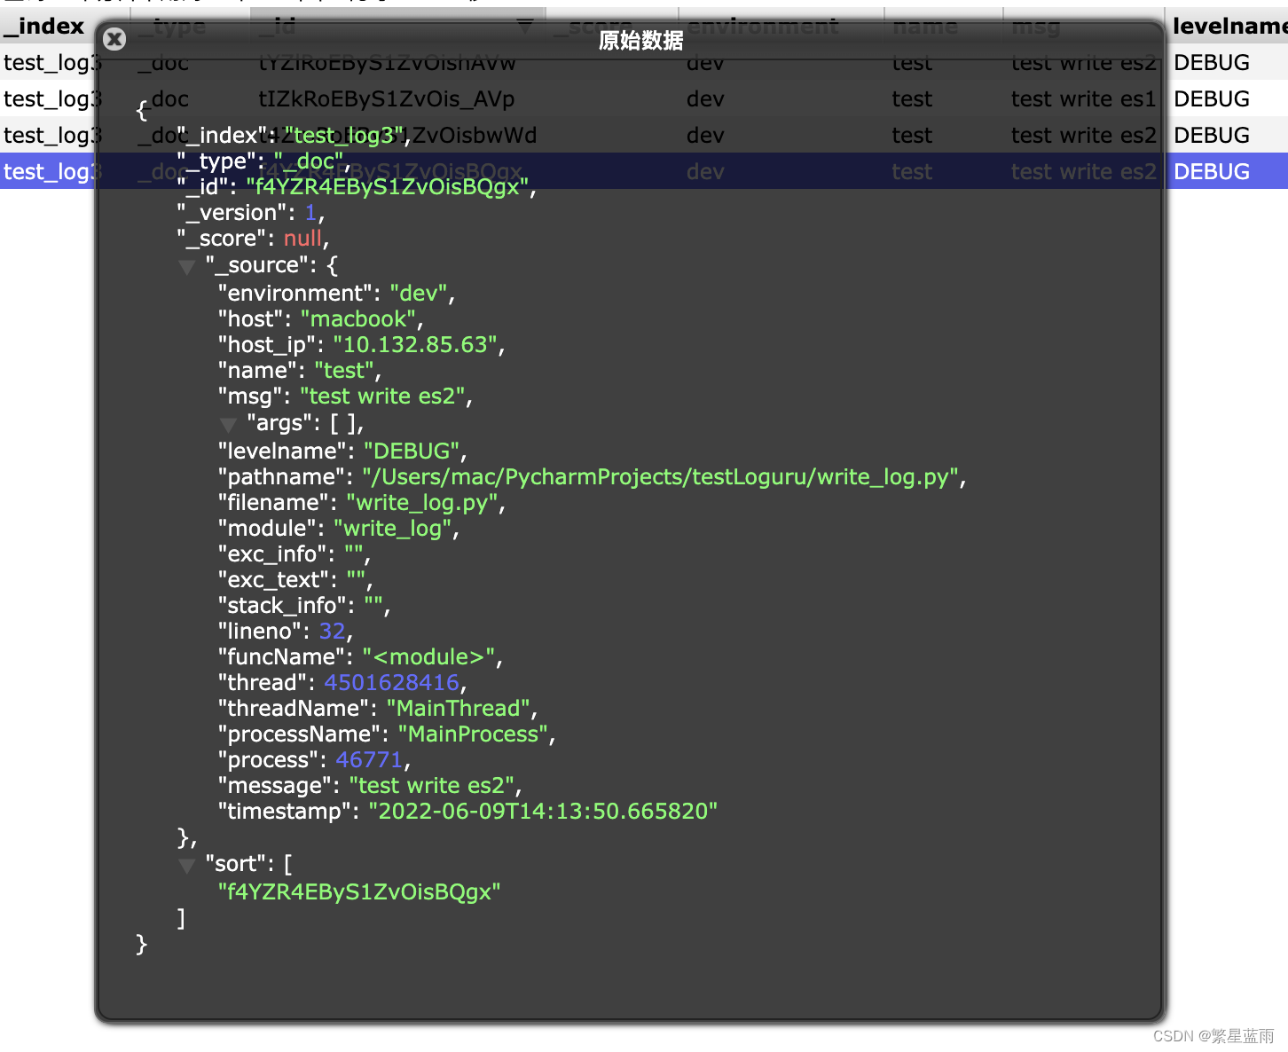The height and width of the screenshot is (1052, 1288).
Task: Select the "msg" value "test write es2"
Action: click(x=382, y=396)
